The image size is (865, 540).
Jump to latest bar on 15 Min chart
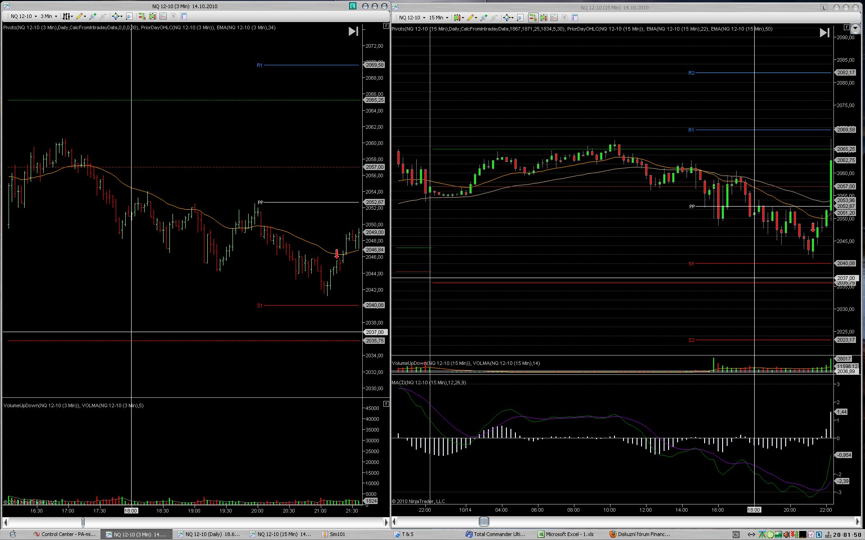pos(824,32)
